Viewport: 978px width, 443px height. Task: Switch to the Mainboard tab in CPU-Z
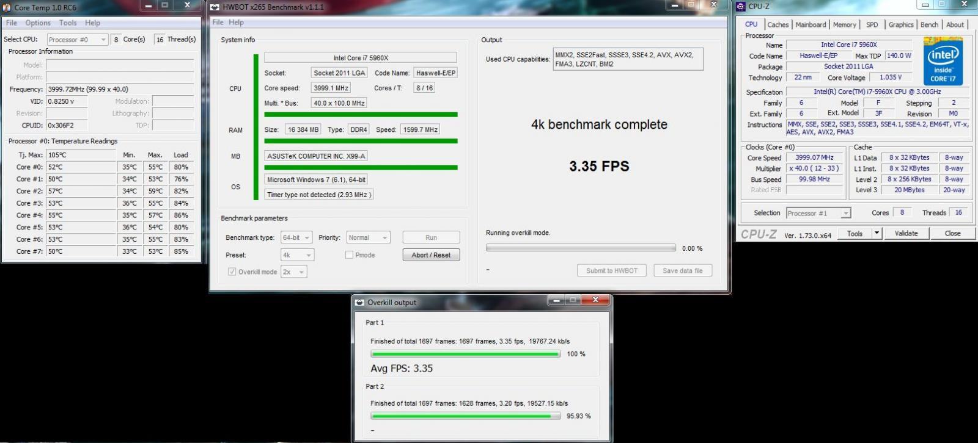coord(811,24)
